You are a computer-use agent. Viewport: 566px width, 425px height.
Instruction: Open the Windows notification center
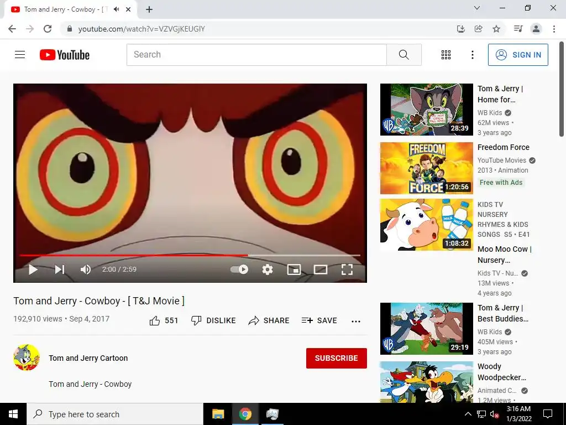(548, 414)
